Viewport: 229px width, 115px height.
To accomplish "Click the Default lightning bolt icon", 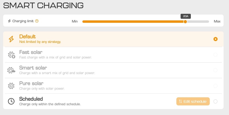I will 11,39.
